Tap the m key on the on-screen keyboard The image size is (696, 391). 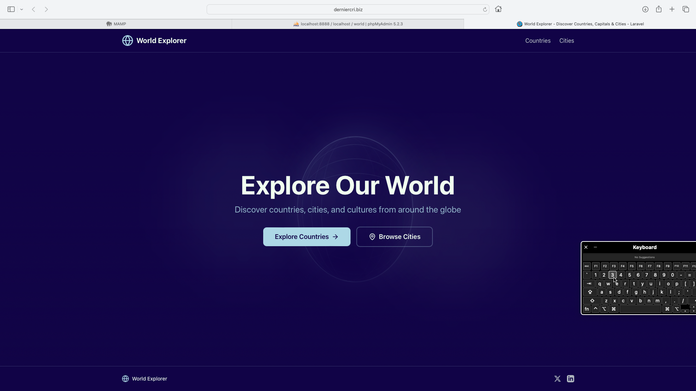click(x=658, y=300)
